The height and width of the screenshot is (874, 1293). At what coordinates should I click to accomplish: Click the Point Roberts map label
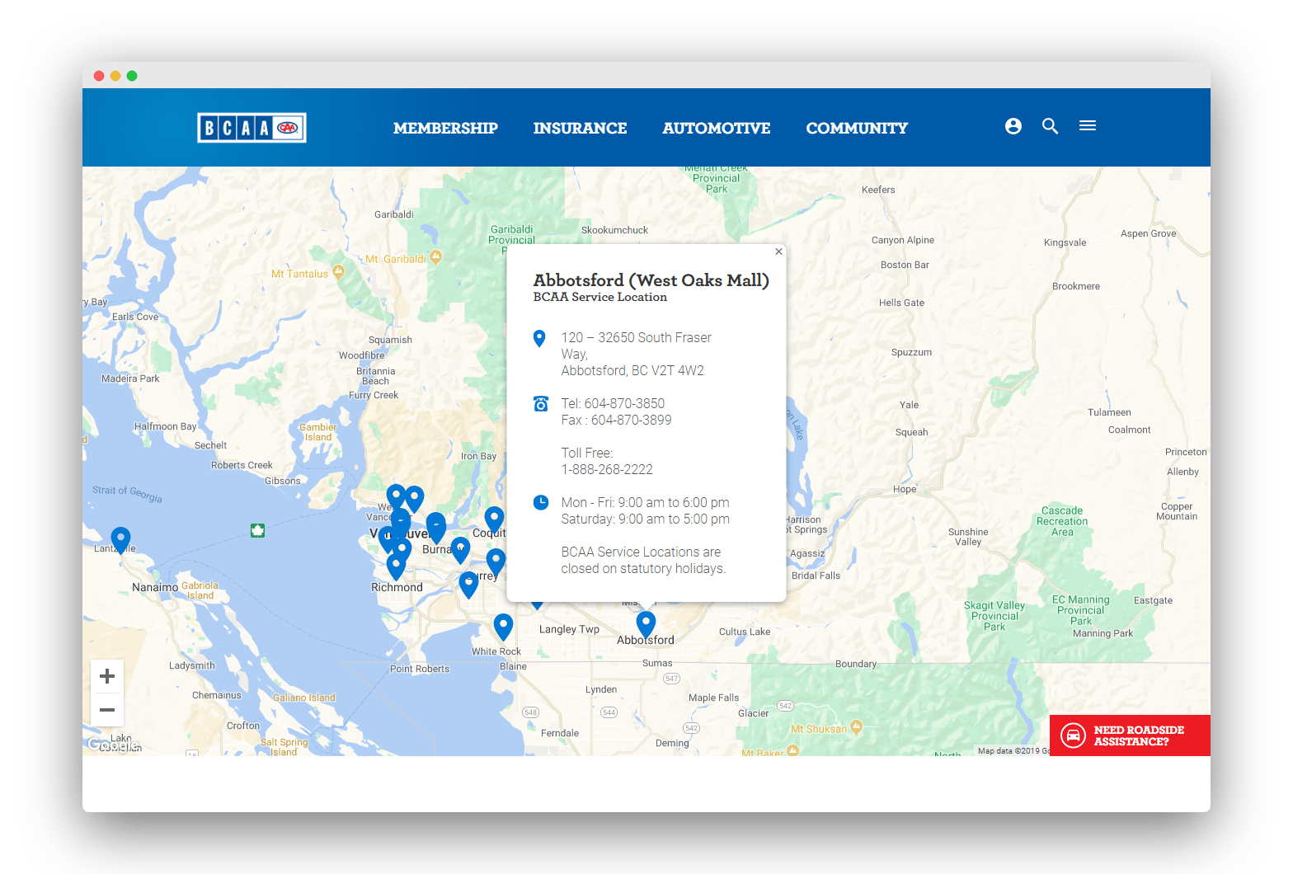pos(420,669)
